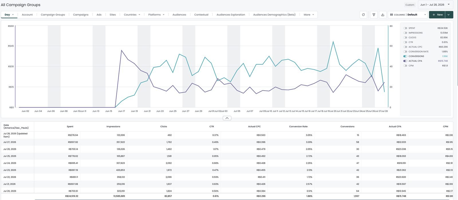Click the 420,853 impressions value
Screen dimensions: 458x200
(121, 170)
